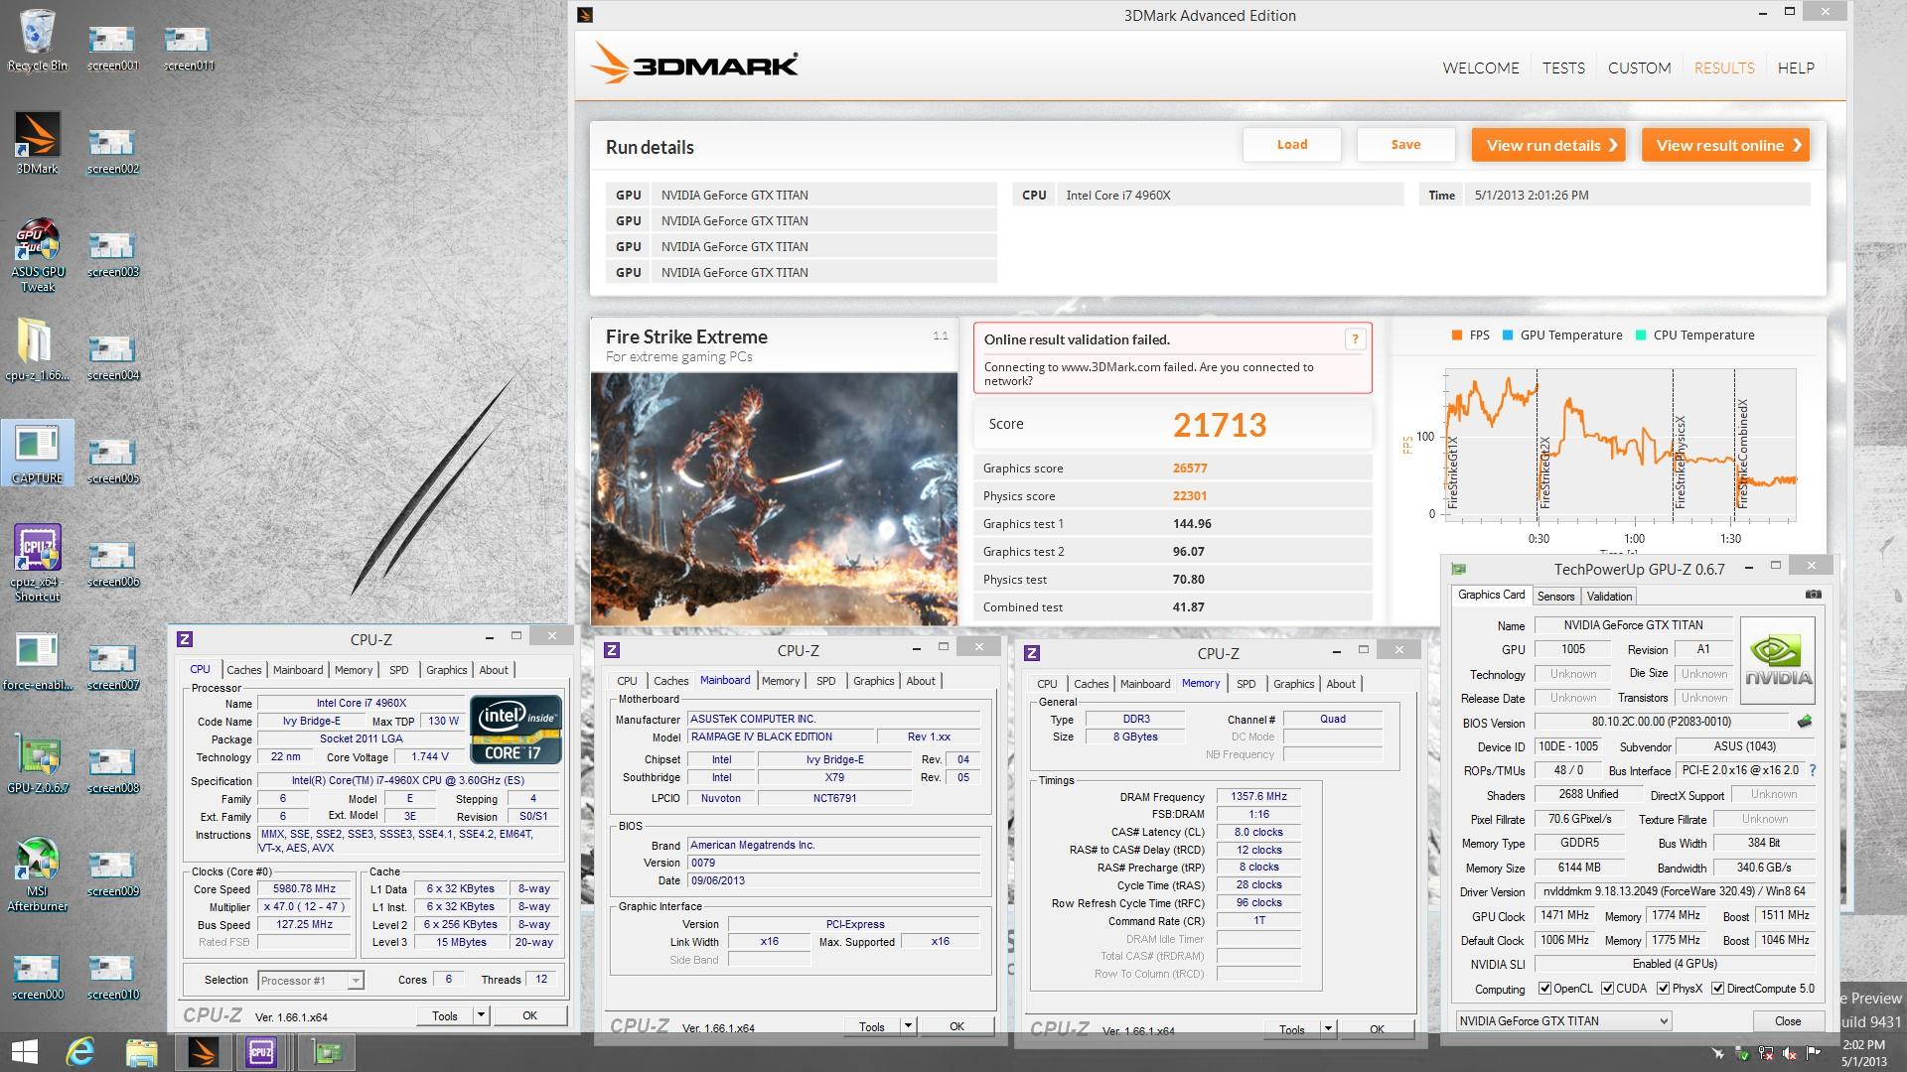Click CPU Temperature legend entry

point(1694,335)
